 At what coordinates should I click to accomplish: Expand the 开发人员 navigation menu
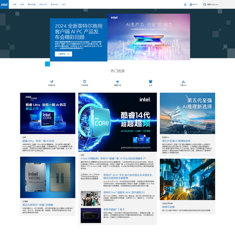pyautogui.click(x=43, y=4)
